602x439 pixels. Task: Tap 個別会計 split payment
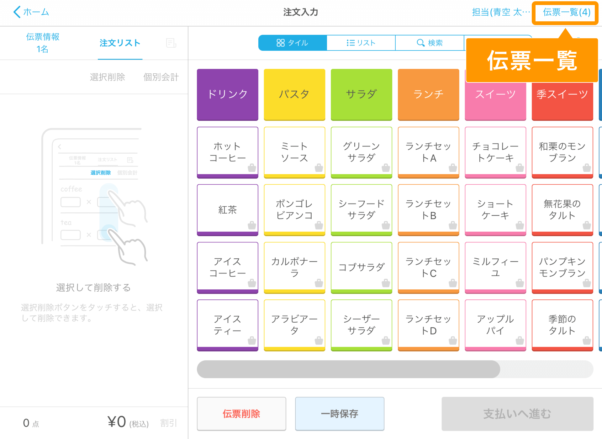click(x=161, y=77)
